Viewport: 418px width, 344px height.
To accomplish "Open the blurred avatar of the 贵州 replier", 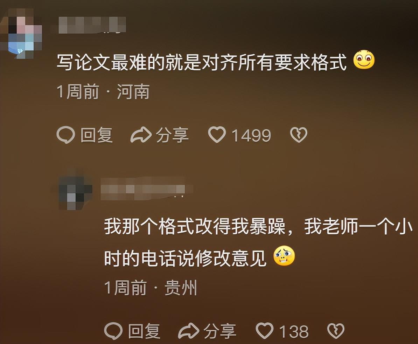I will pyautogui.click(x=75, y=190).
